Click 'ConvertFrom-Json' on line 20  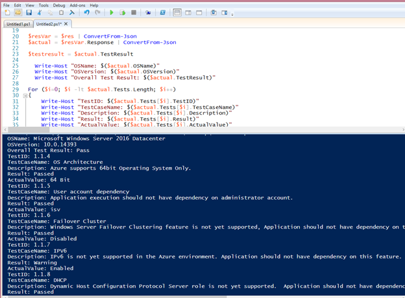pyautogui.click(x=110, y=36)
